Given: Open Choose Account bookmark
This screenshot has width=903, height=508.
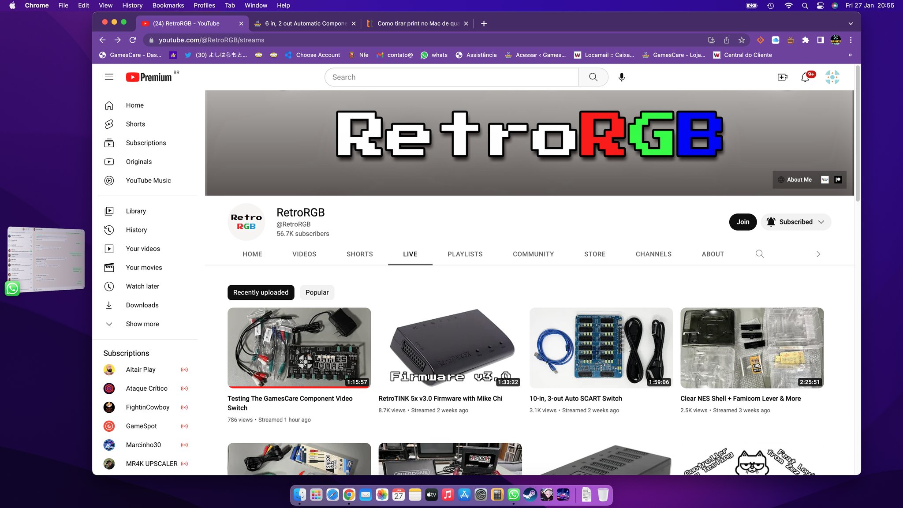Looking at the screenshot, I should pyautogui.click(x=313, y=55).
